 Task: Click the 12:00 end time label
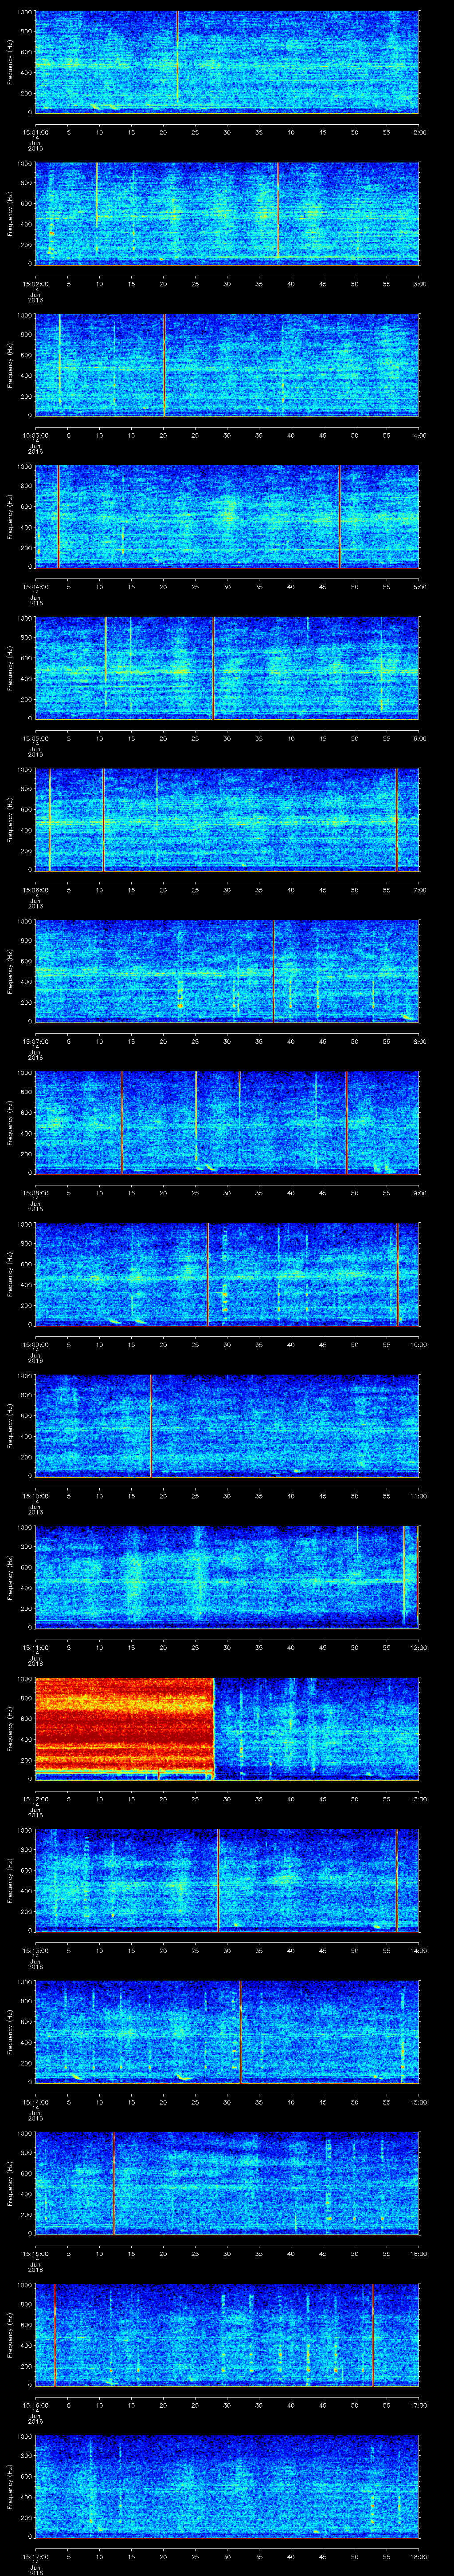coord(418,1648)
